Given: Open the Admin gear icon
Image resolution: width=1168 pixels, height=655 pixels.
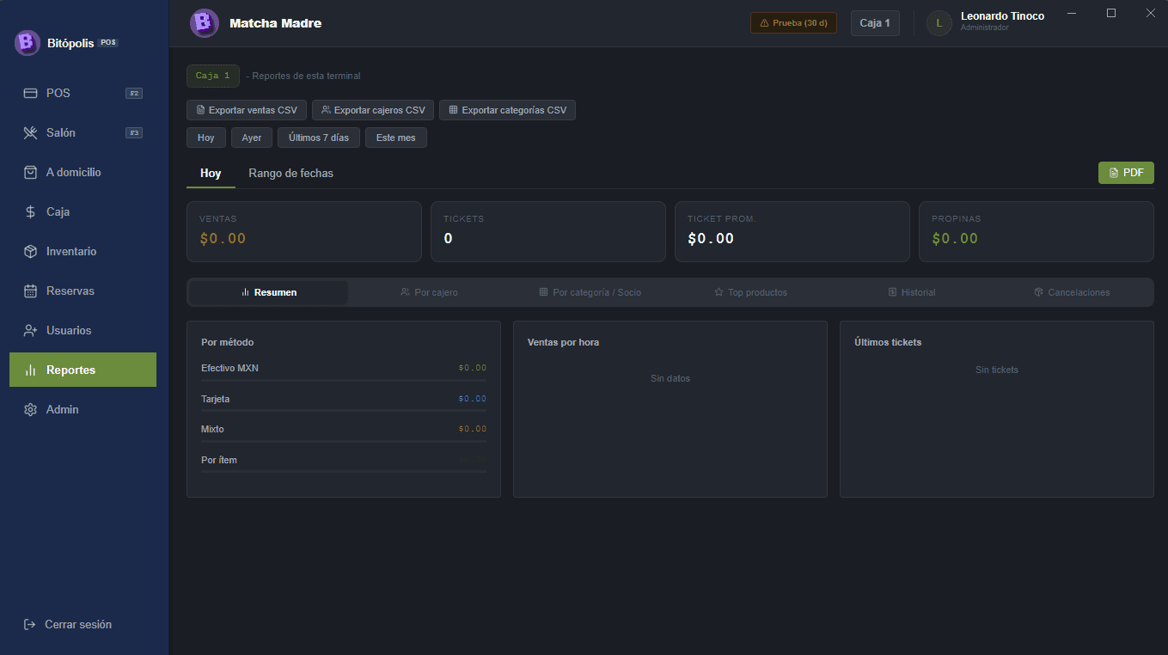Looking at the screenshot, I should tap(30, 409).
